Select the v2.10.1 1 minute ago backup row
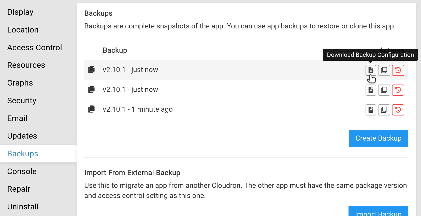Screen dimensions: 421x216 pyautogui.click(x=137, y=109)
